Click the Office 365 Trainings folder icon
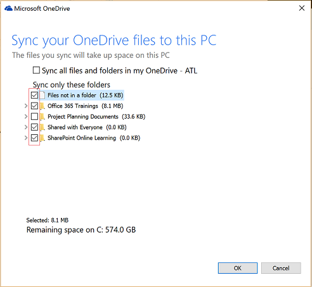This screenshot has width=312, height=287. [42, 106]
